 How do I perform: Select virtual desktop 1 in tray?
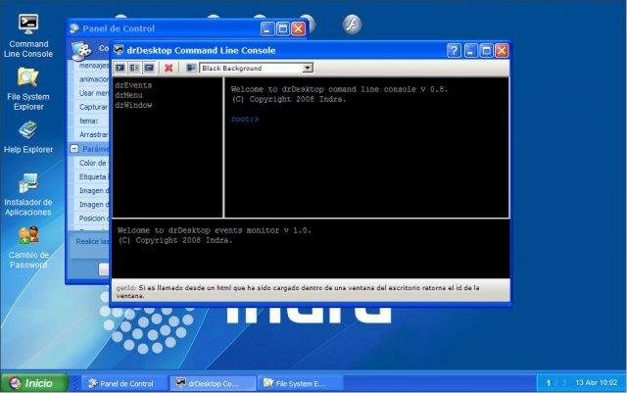tap(549, 383)
